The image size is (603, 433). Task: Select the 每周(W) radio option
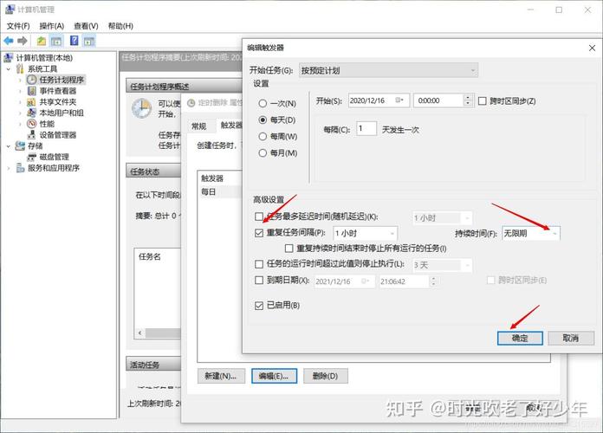(263, 136)
